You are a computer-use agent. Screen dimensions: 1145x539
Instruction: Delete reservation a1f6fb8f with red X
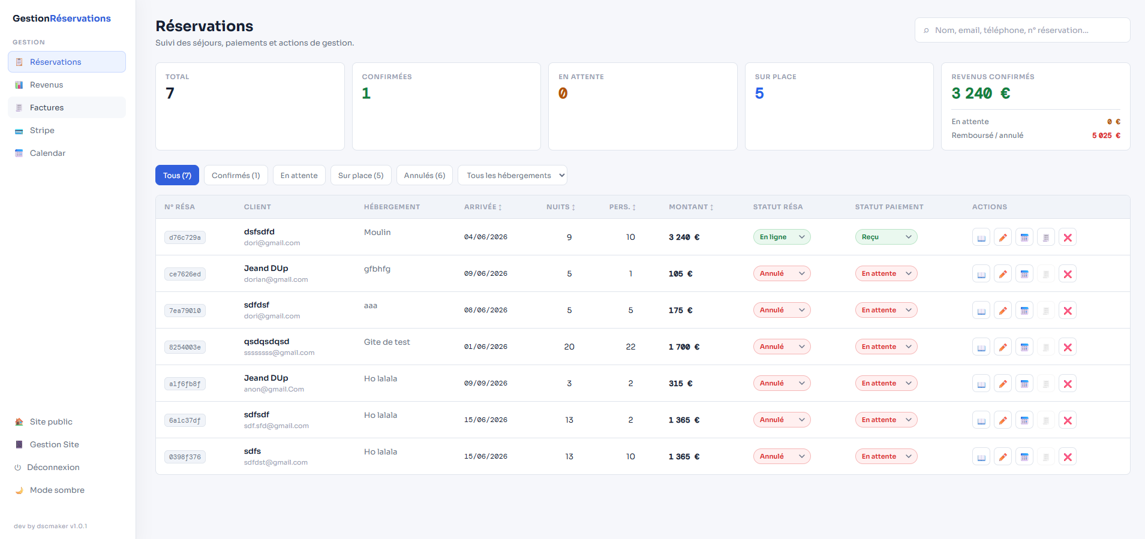click(1068, 384)
